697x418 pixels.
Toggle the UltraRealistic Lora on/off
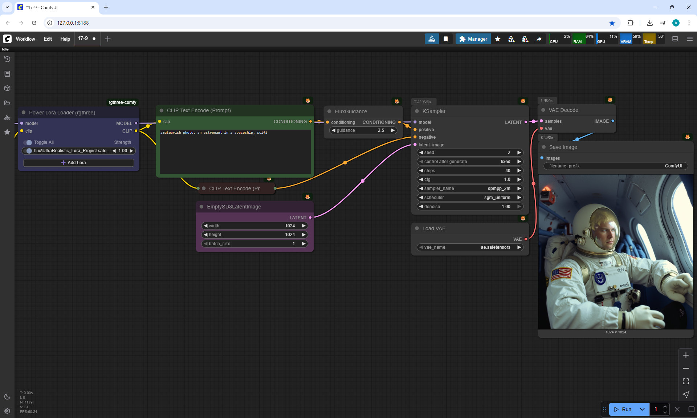click(x=28, y=151)
